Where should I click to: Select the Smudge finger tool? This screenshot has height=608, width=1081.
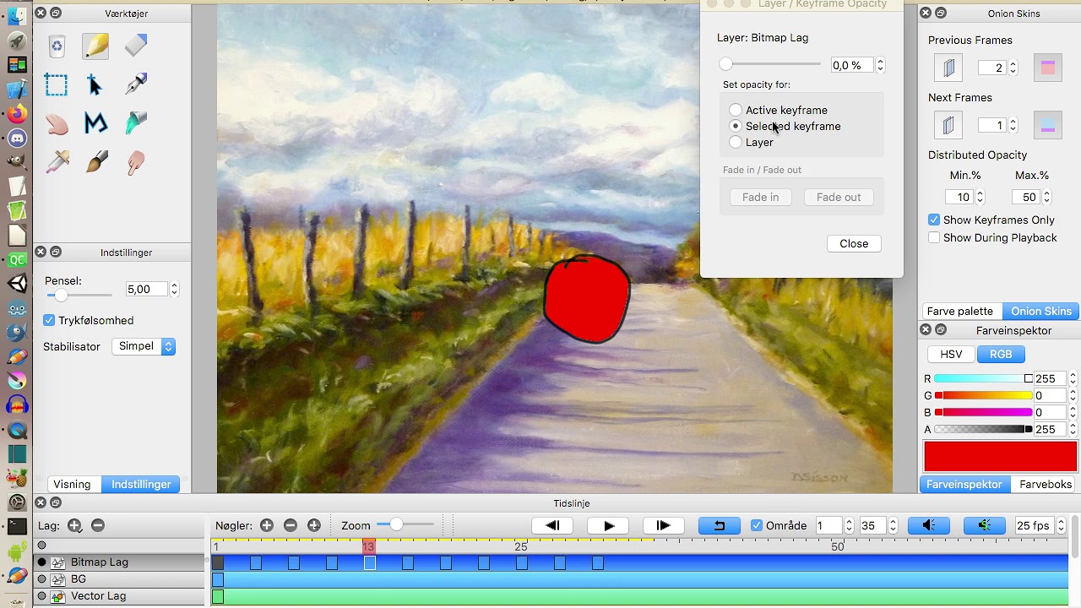pyautogui.click(x=135, y=162)
